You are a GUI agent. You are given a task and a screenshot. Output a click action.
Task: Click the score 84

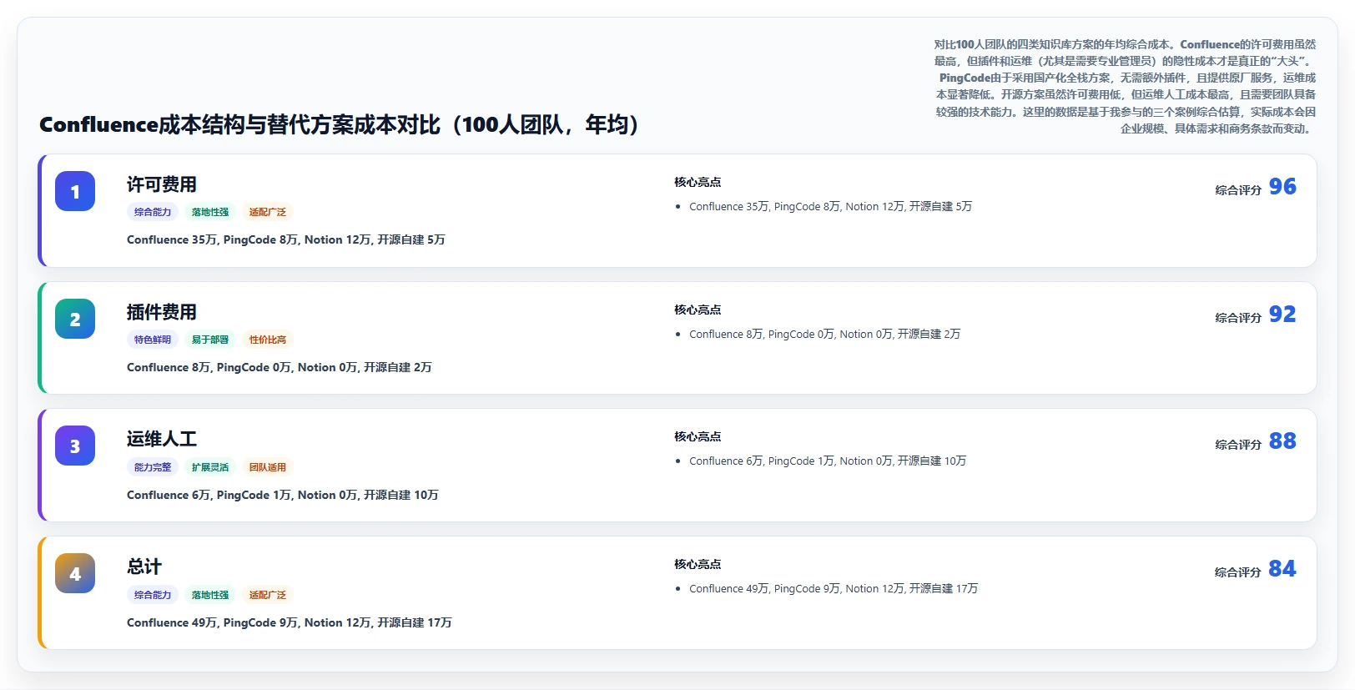coord(1282,568)
